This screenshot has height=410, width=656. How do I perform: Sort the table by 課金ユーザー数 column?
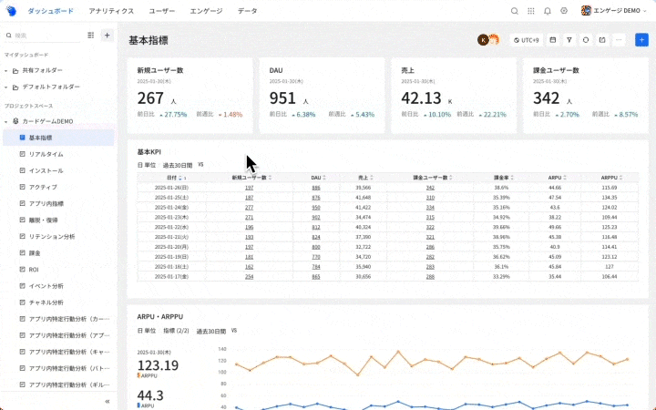point(451,178)
